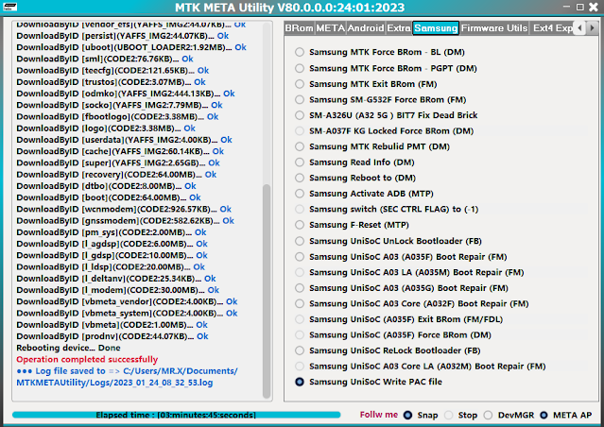The image size is (604, 427).
Task: Select UniSoC A03 (A035G) Boot Repair
Action: coord(402,288)
